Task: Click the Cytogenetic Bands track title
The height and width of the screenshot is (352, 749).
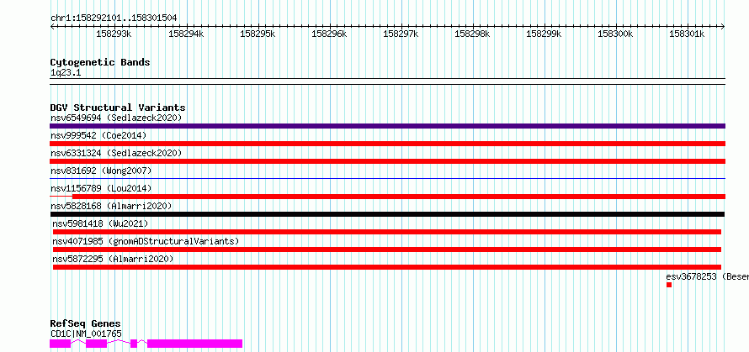Action: point(100,62)
